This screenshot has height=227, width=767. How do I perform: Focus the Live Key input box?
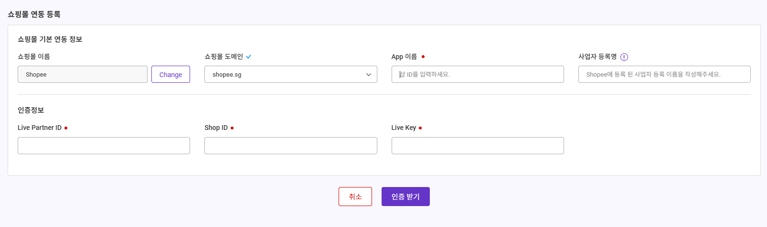tap(478, 146)
